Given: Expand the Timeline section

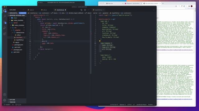Looking at the screenshot, I should click(17, 102).
